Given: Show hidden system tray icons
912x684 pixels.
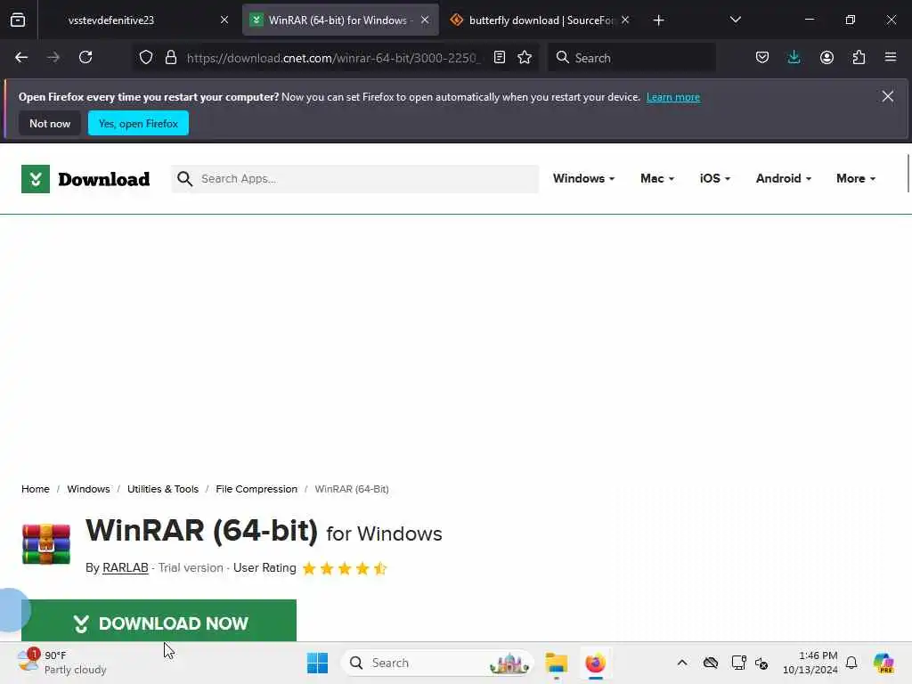Looking at the screenshot, I should click(682, 663).
